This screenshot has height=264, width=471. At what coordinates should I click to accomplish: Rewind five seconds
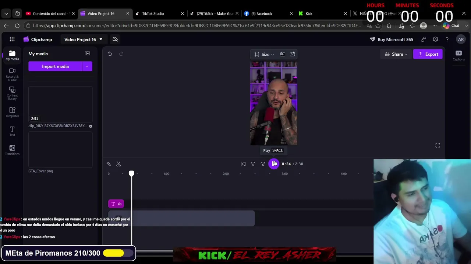pyautogui.click(x=253, y=164)
